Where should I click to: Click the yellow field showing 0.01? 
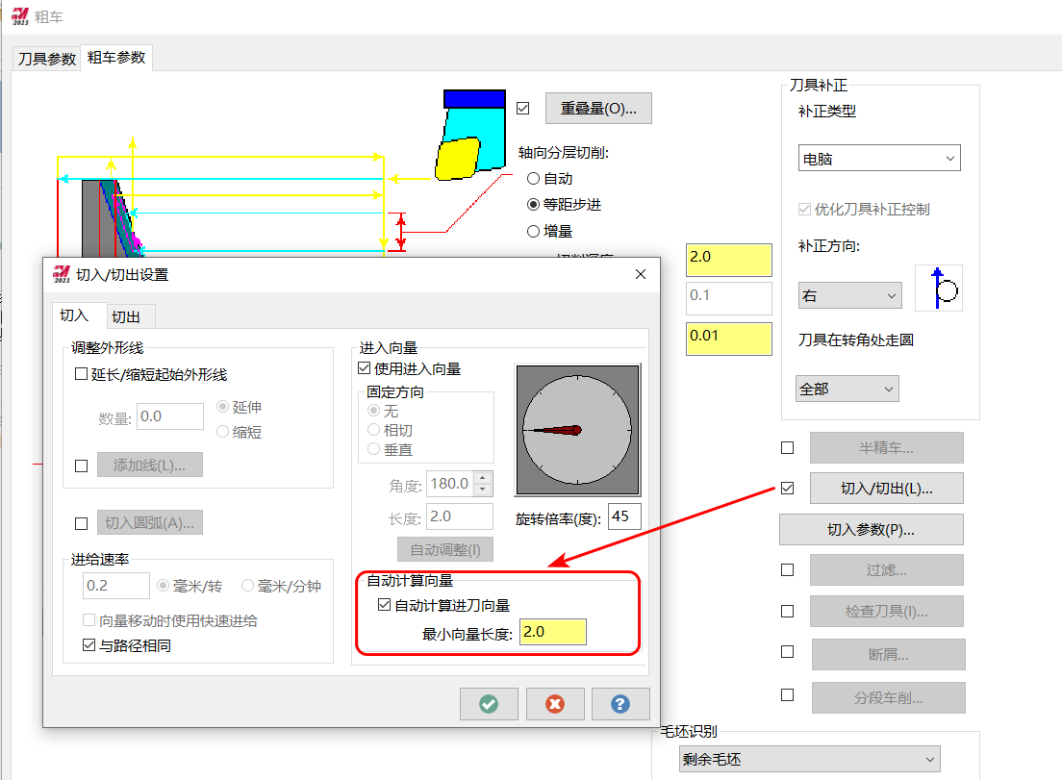729,339
